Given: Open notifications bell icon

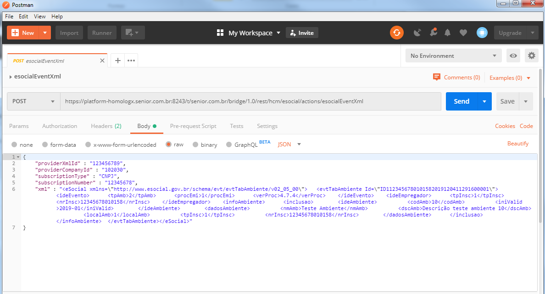Looking at the screenshot, I should coord(447,33).
